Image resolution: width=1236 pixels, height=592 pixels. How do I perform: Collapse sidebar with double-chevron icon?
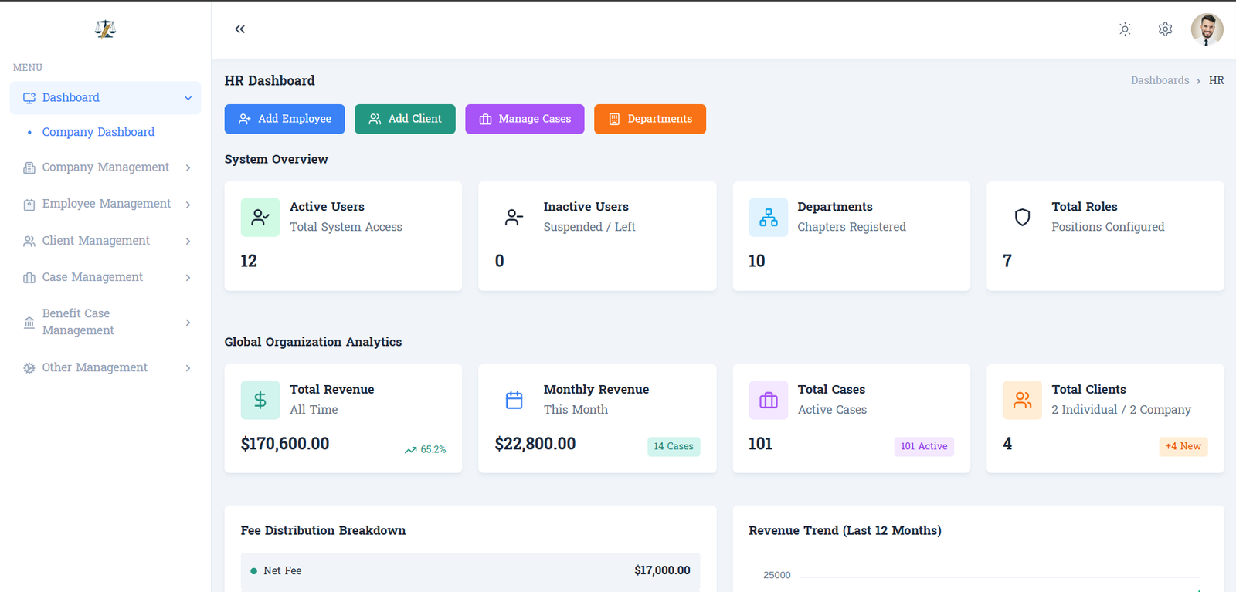point(239,29)
